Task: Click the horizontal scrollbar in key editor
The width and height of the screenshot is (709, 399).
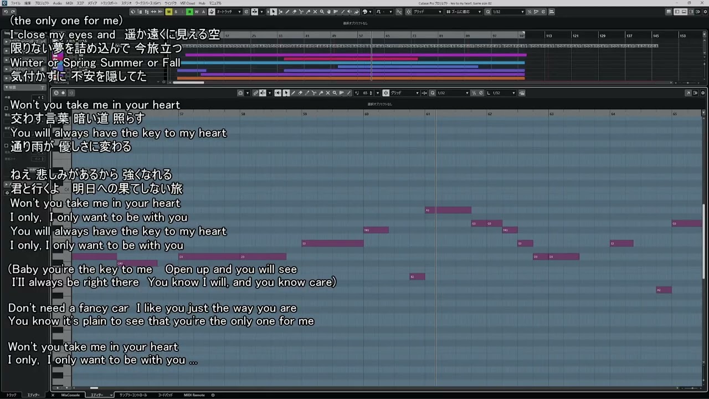Action: point(94,388)
